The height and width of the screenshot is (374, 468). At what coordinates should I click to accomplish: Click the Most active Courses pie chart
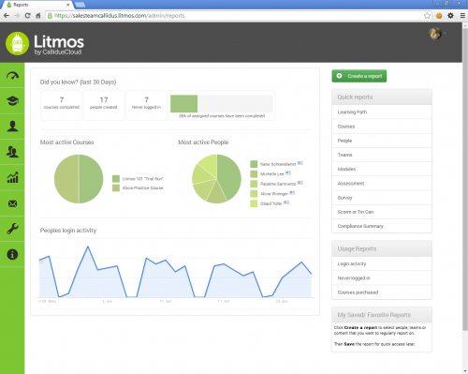[x=79, y=179]
